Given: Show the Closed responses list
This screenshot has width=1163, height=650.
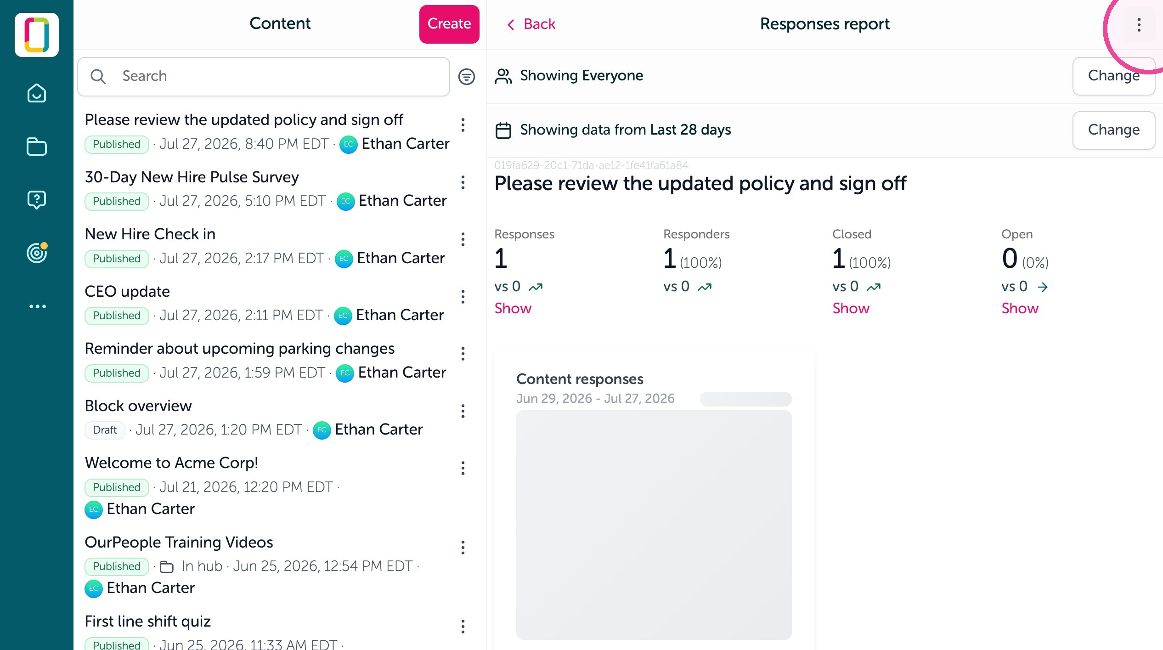Looking at the screenshot, I should pos(851,308).
